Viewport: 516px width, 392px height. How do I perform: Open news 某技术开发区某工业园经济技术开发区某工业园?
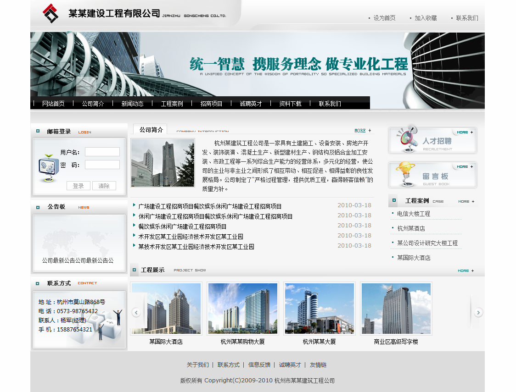pos(196,247)
